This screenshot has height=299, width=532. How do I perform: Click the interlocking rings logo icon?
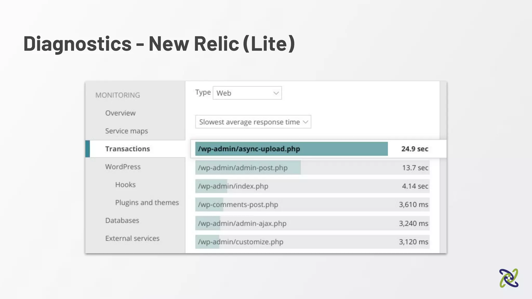[x=509, y=278]
